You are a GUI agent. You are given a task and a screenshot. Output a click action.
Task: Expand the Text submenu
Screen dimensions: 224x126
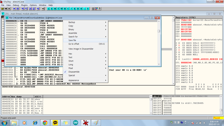(85, 57)
